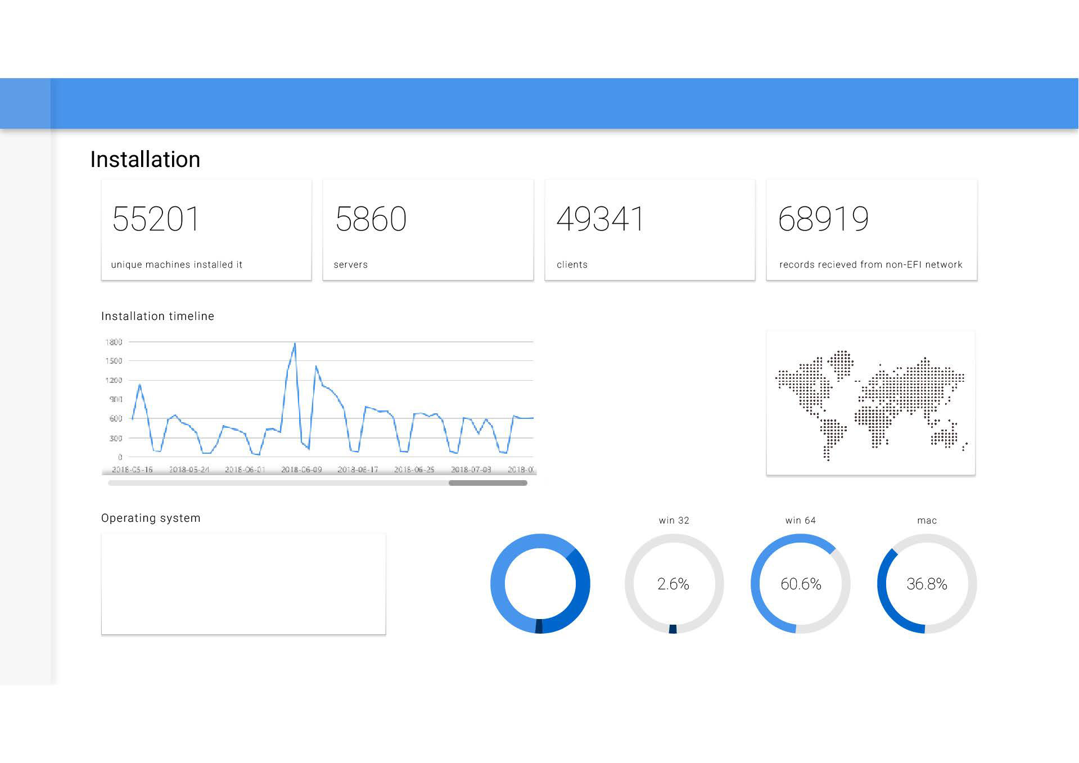1079x763 pixels.
Task: Click the dark navy segment of combined donut
Action: click(x=539, y=626)
